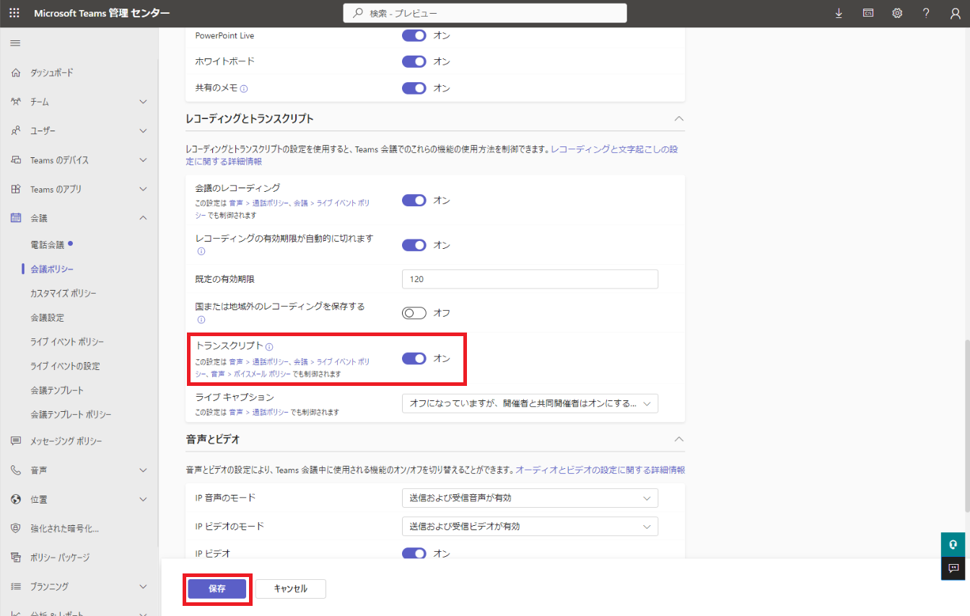Collapse the navigation hamburger menu

(x=14, y=44)
